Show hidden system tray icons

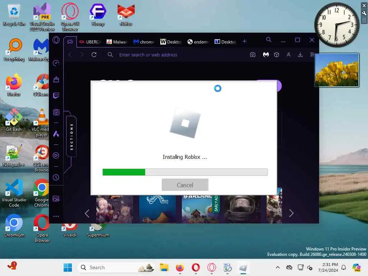[x=278, y=267]
